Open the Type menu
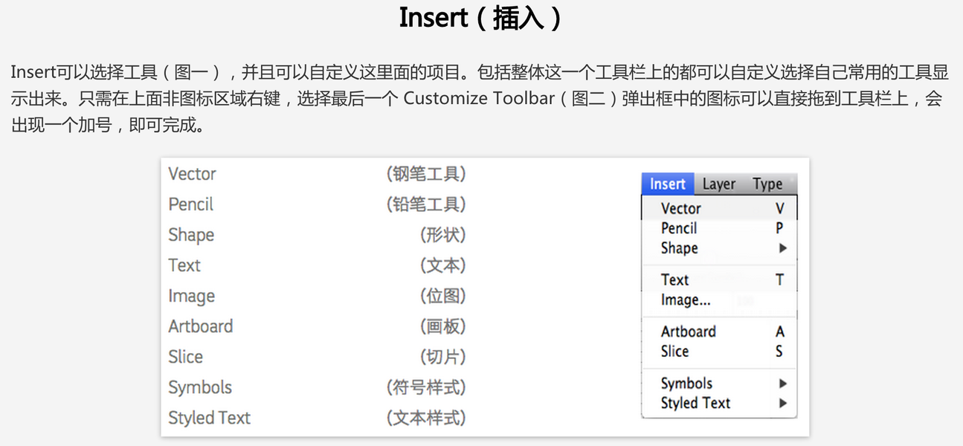The height and width of the screenshot is (446, 963). (767, 184)
